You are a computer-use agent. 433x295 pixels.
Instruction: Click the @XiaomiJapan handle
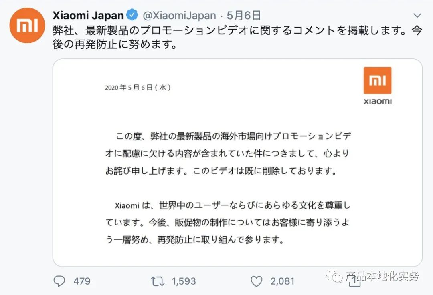pos(179,16)
